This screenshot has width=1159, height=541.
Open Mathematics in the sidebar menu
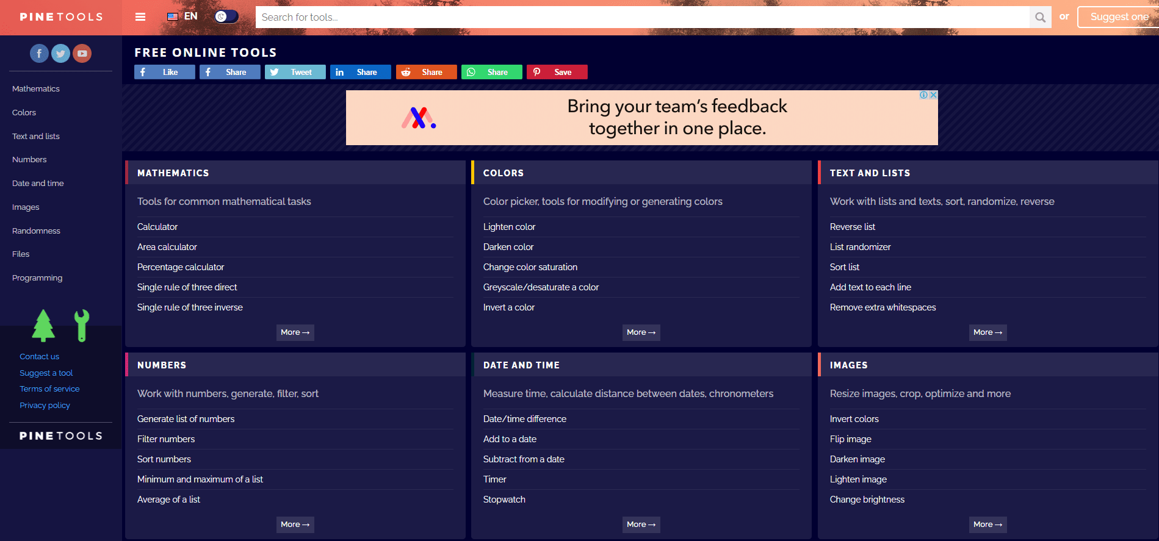coord(36,89)
